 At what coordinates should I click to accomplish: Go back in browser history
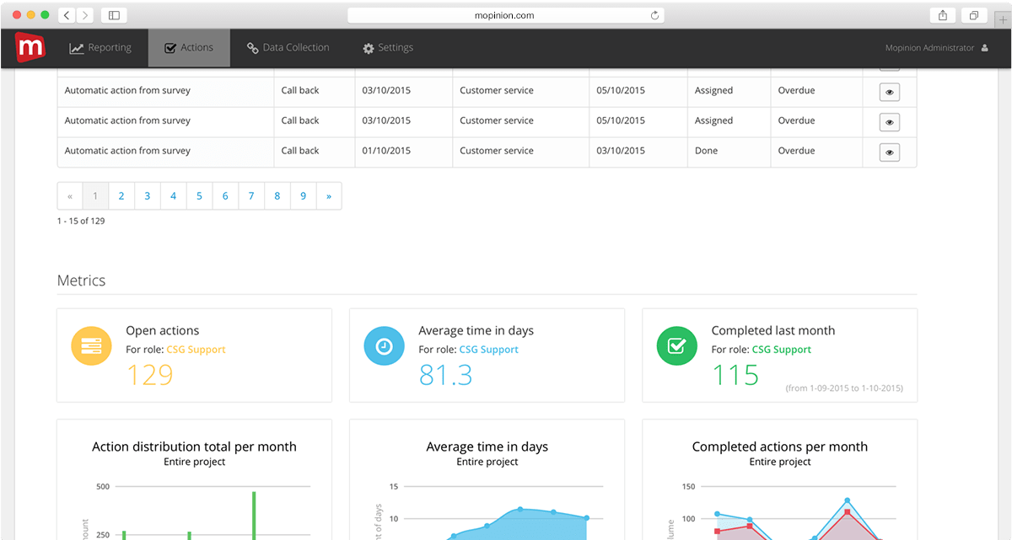[x=67, y=15]
